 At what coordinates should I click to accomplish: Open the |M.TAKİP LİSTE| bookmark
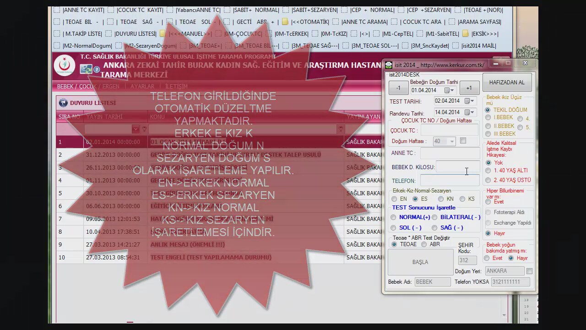click(78, 34)
